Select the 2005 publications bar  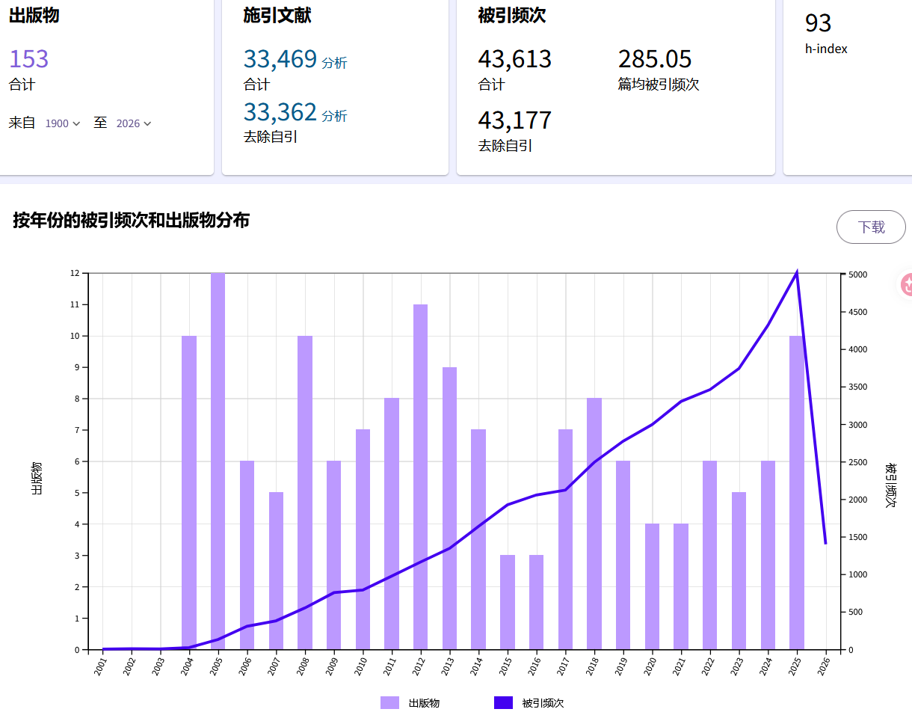click(218, 461)
